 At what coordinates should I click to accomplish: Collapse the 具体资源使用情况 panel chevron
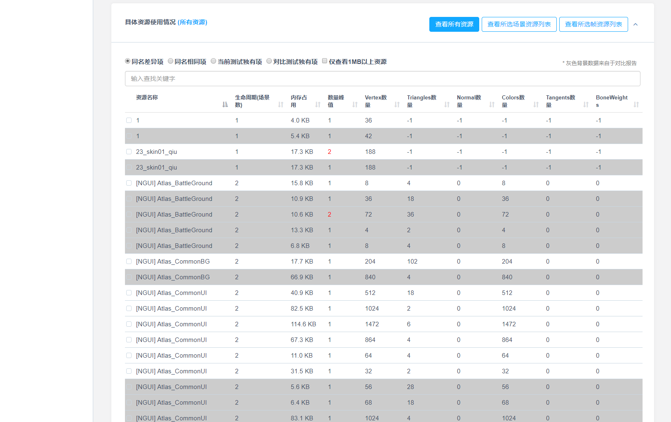click(x=636, y=24)
